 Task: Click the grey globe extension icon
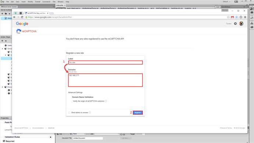241,17
